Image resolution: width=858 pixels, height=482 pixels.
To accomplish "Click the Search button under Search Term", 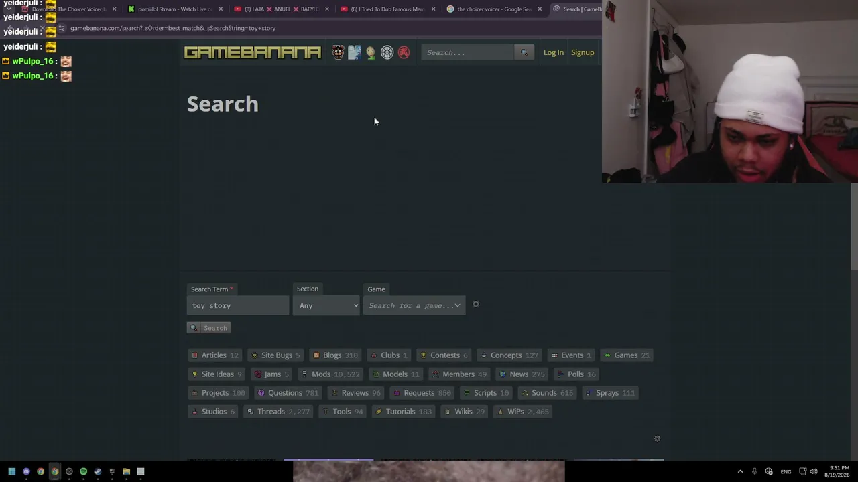I will pos(209,328).
